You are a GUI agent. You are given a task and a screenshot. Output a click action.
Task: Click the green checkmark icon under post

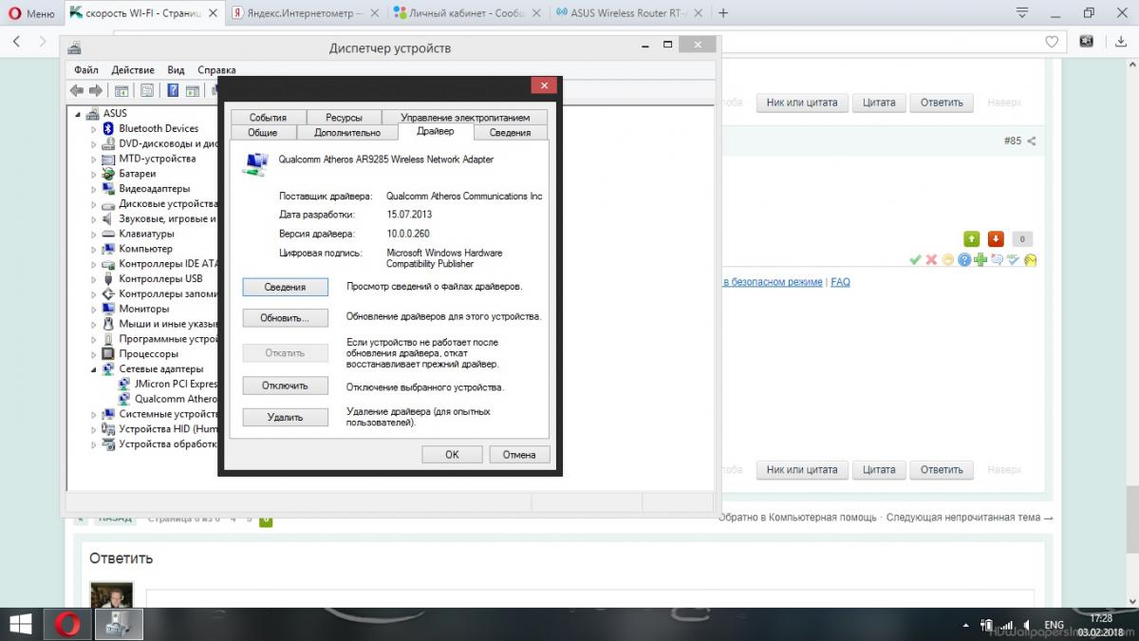915,259
